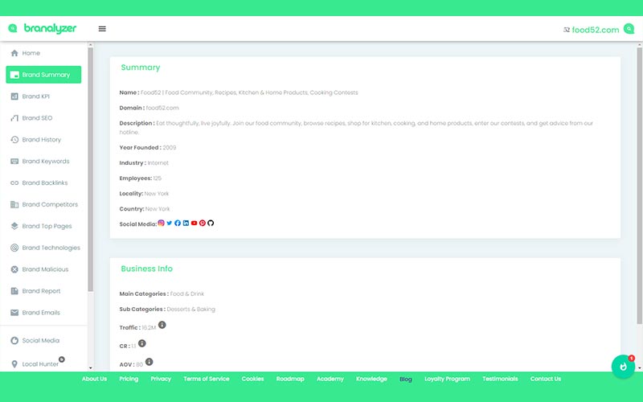Go to Brand SEO page

(43, 118)
